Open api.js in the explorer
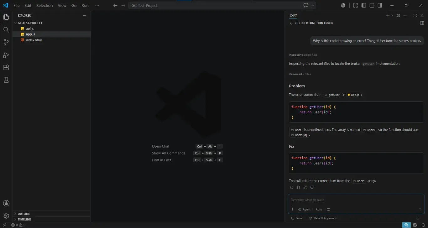The image size is (428, 228). tap(51, 28)
